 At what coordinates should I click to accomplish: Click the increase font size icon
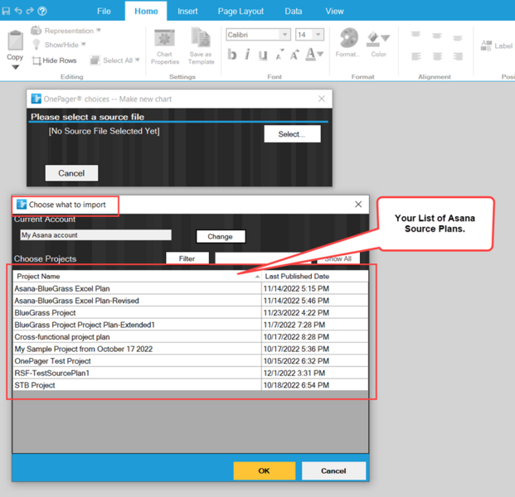pyautogui.click(x=294, y=55)
